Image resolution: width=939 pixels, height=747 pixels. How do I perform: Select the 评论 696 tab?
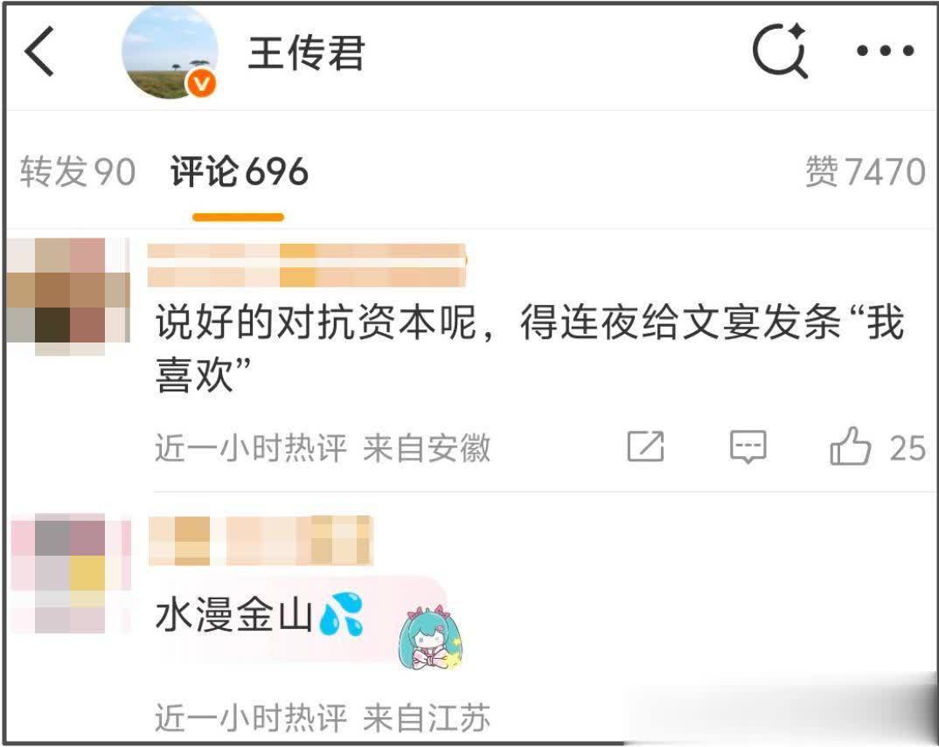pyautogui.click(x=239, y=172)
